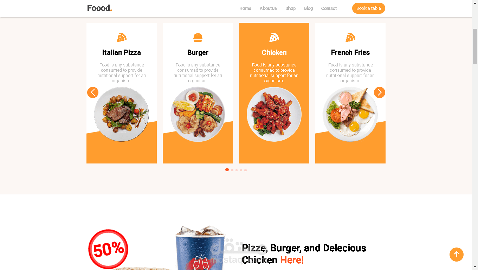This screenshot has width=478, height=270.
Task: Click the pizza icon in the Chicken card
Action: [x=274, y=37]
